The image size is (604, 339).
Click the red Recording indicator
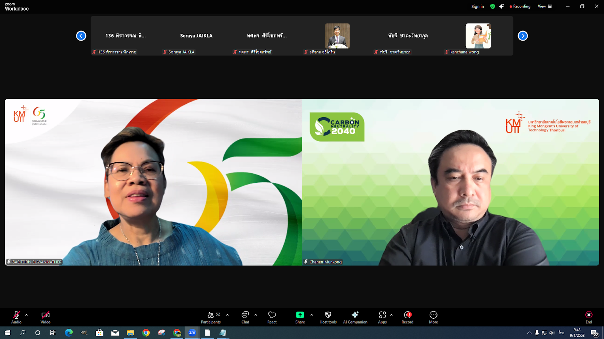[520, 6]
